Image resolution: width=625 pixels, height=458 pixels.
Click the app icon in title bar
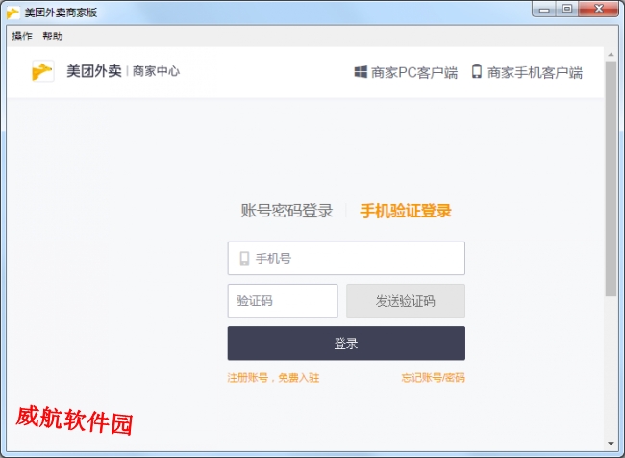tap(12, 13)
